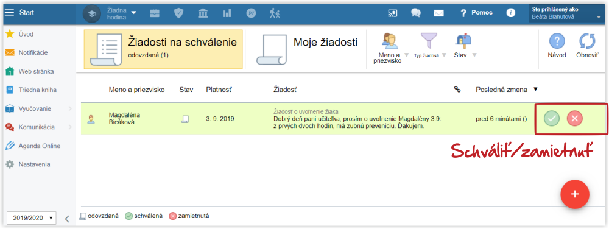Open Triedna kniha in the sidebar
The height and width of the screenshot is (229, 609).
[x=38, y=90]
